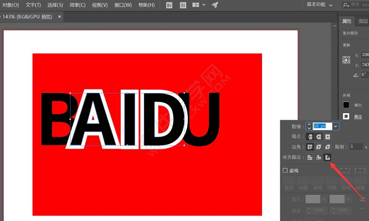Open the Bridge (Br) launcher

(x=169, y=5)
